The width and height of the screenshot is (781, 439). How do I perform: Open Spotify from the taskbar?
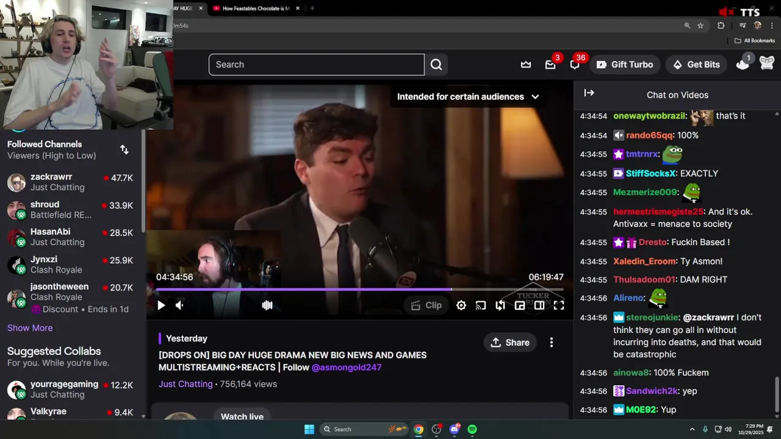472,429
